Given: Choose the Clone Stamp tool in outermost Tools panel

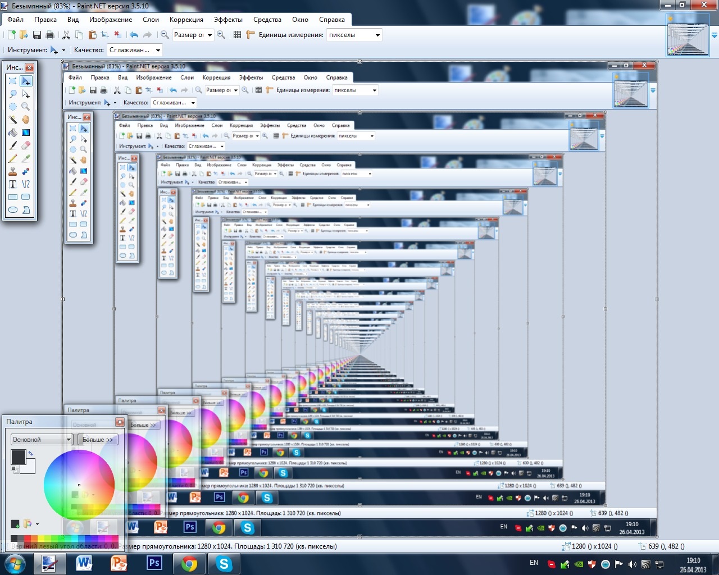Looking at the screenshot, I should point(12,171).
